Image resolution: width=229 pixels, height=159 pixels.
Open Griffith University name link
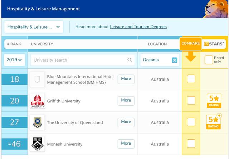click(64, 101)
